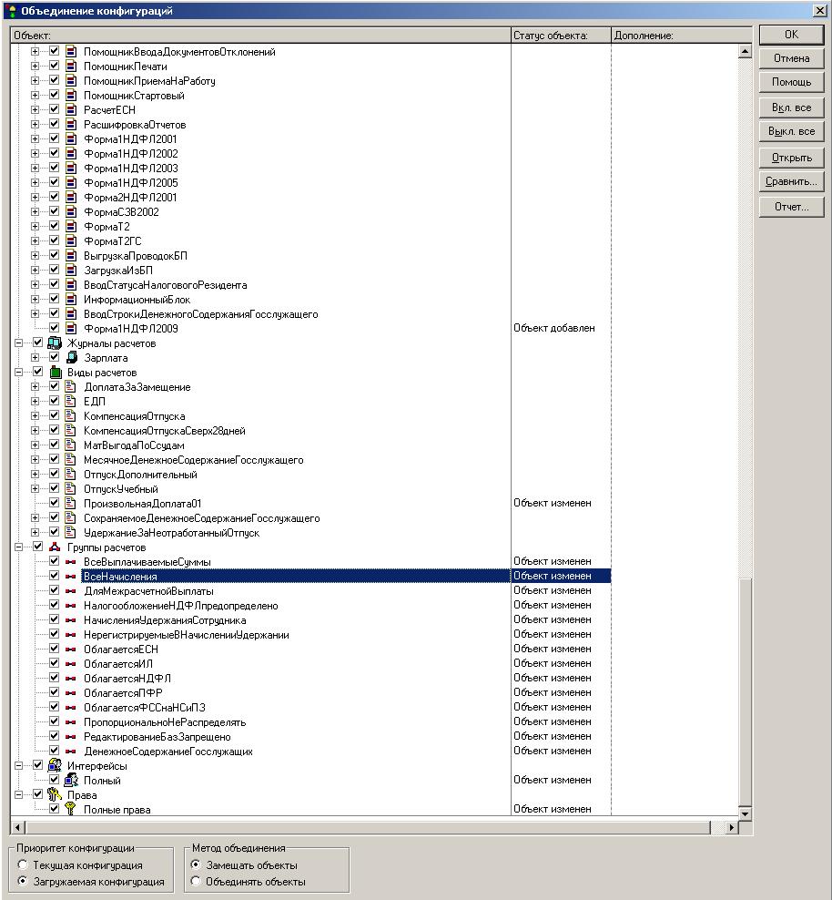
Task: Click the red icon of ВсеВыплачиваемыеСуммы
Action: 70,562
